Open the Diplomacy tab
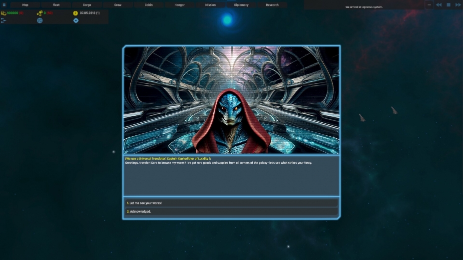Image resolution: width=463 pixels, height=260 pixels. click(241, 5)
